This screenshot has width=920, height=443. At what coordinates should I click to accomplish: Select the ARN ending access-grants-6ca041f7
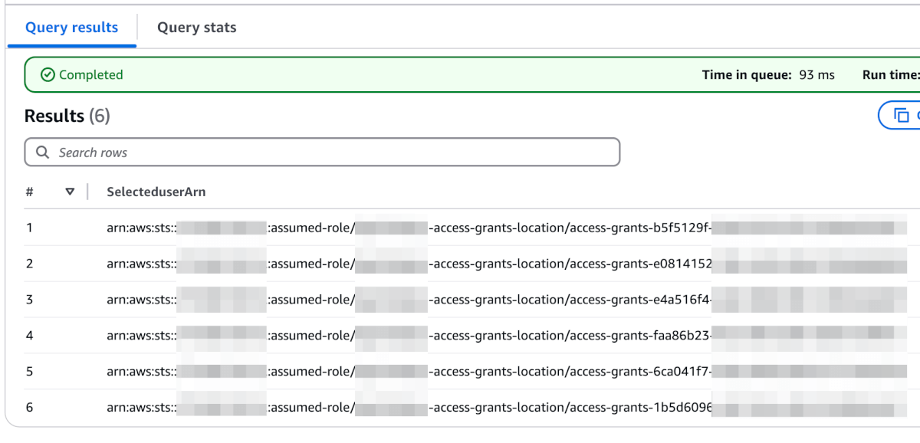click(x=506, y=372)
